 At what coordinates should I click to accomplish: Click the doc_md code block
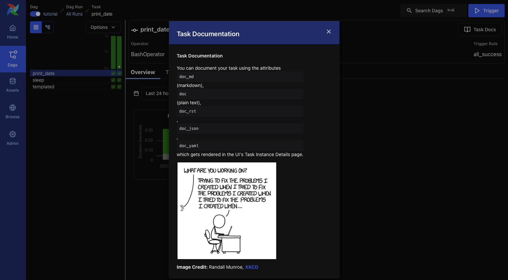point(240,77)
